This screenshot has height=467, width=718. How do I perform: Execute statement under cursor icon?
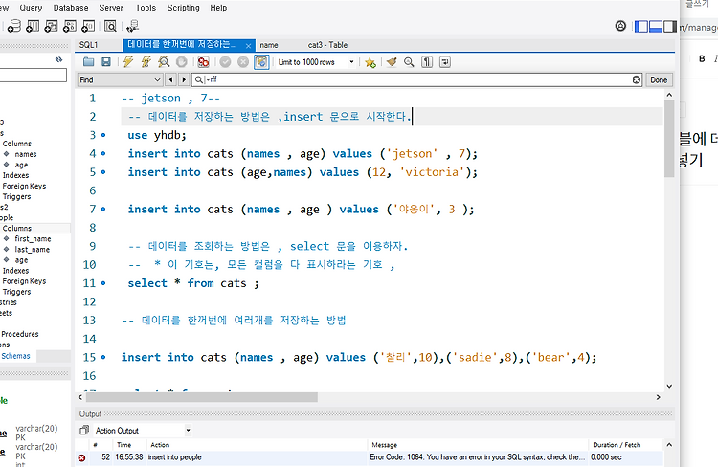pos(146,62)
